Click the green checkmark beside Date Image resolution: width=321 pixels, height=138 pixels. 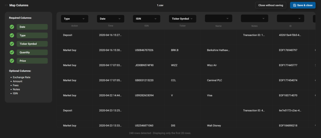[12, 27]
